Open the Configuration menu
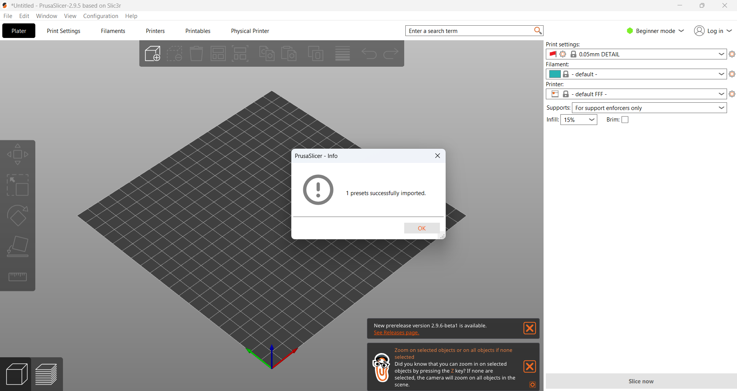This screenshot has width=737, height=391. [101, 16]
